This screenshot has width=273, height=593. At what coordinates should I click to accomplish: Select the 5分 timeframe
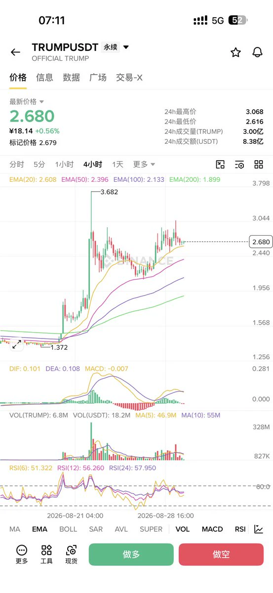[x=39, y=165]
